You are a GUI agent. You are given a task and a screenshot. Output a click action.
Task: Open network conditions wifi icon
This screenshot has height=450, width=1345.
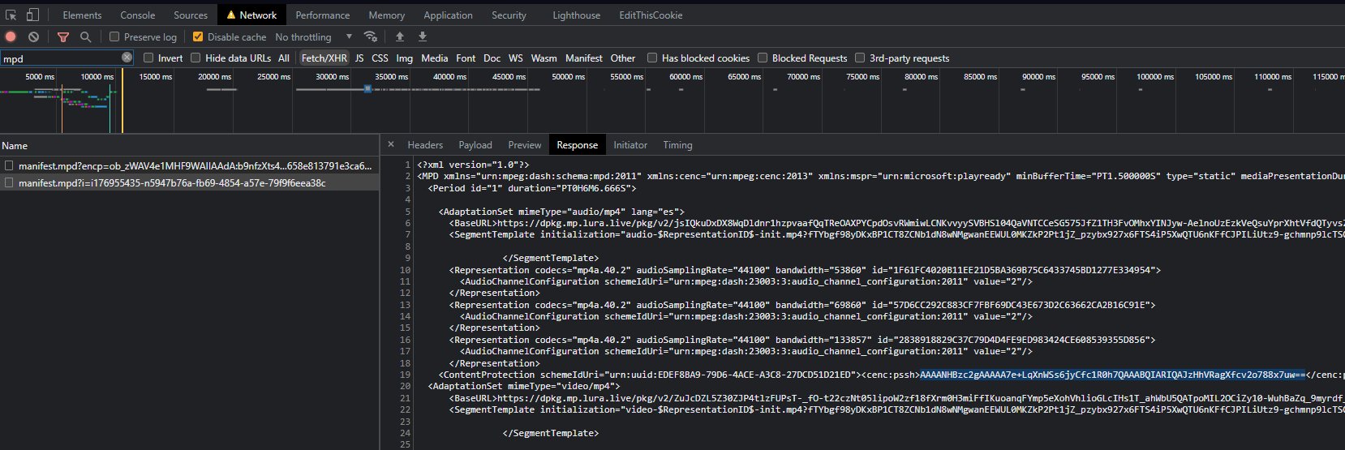(x=371, y=36)
